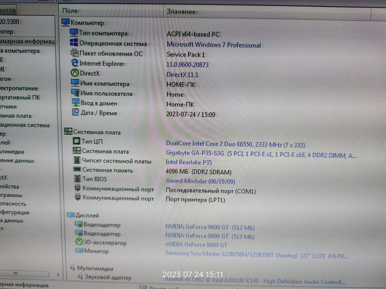Viewport: 386px width, 289px height.
Task: Click the left panel scrollbar right arrow
Action: 58,275
